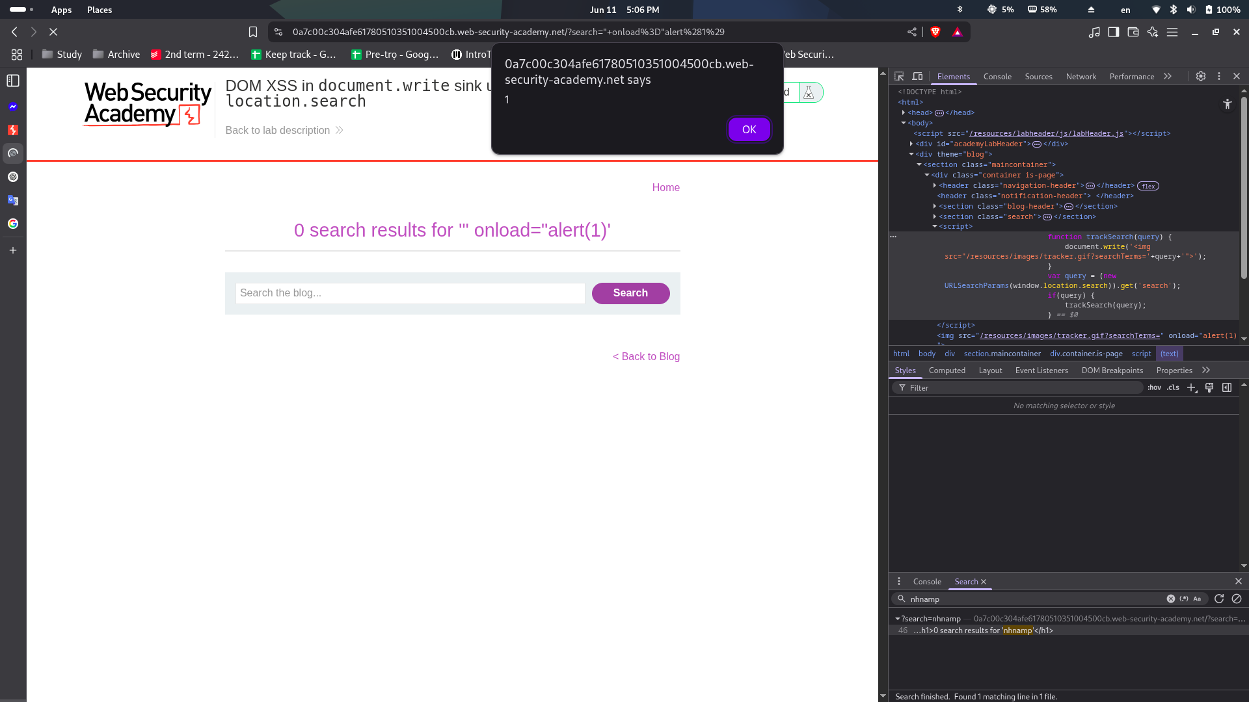Activate the inspect element picker tool

pos(899,76)
